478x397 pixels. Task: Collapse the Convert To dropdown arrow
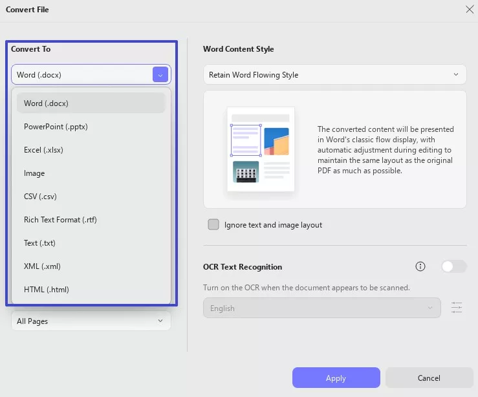click(x=160, y=75)
